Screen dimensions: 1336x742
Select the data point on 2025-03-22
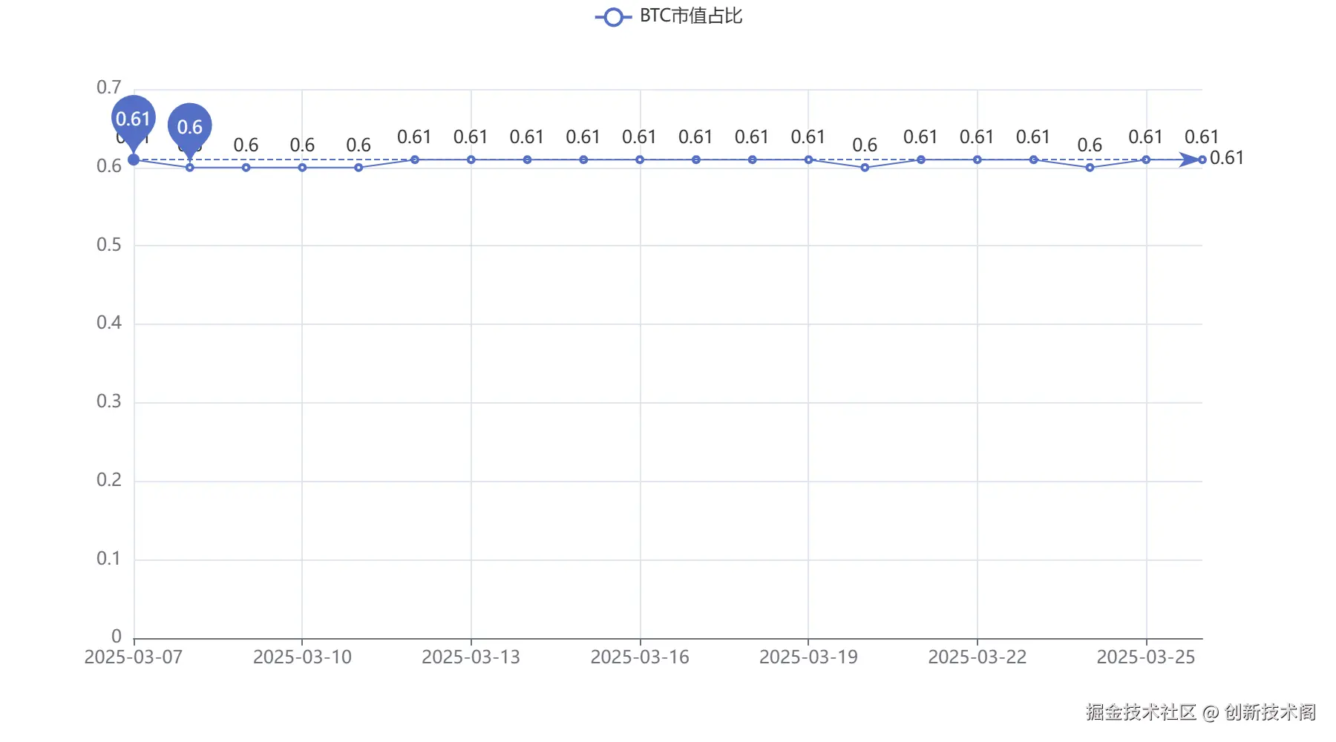click(978, 160)
